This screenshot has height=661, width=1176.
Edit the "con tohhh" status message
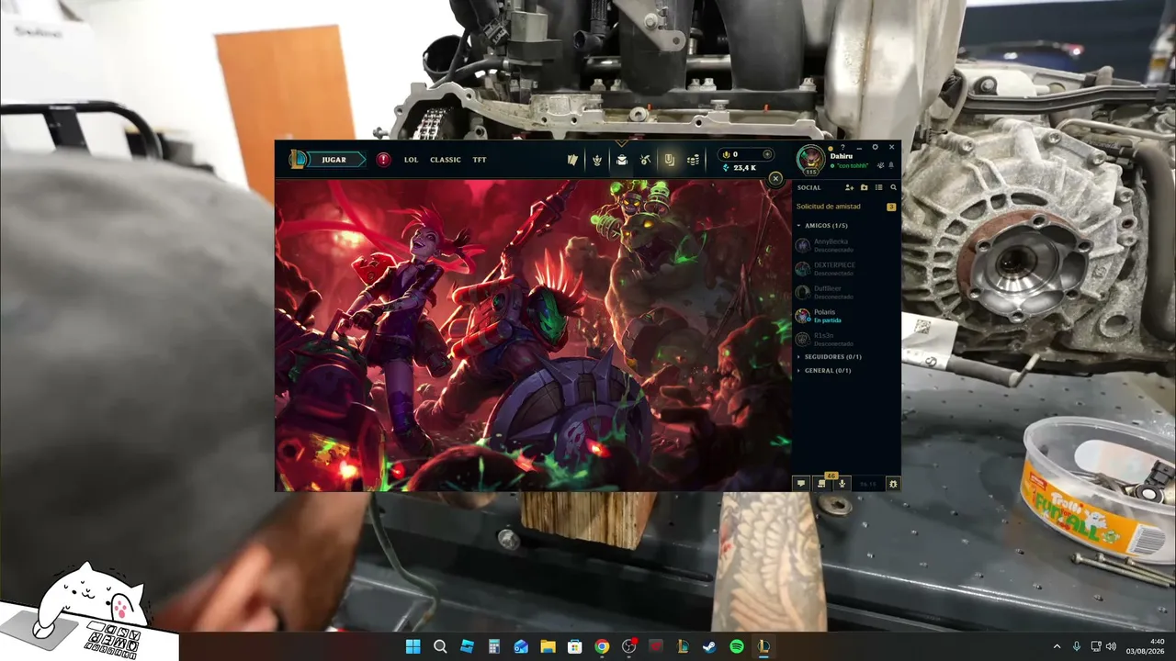point(851,166)
